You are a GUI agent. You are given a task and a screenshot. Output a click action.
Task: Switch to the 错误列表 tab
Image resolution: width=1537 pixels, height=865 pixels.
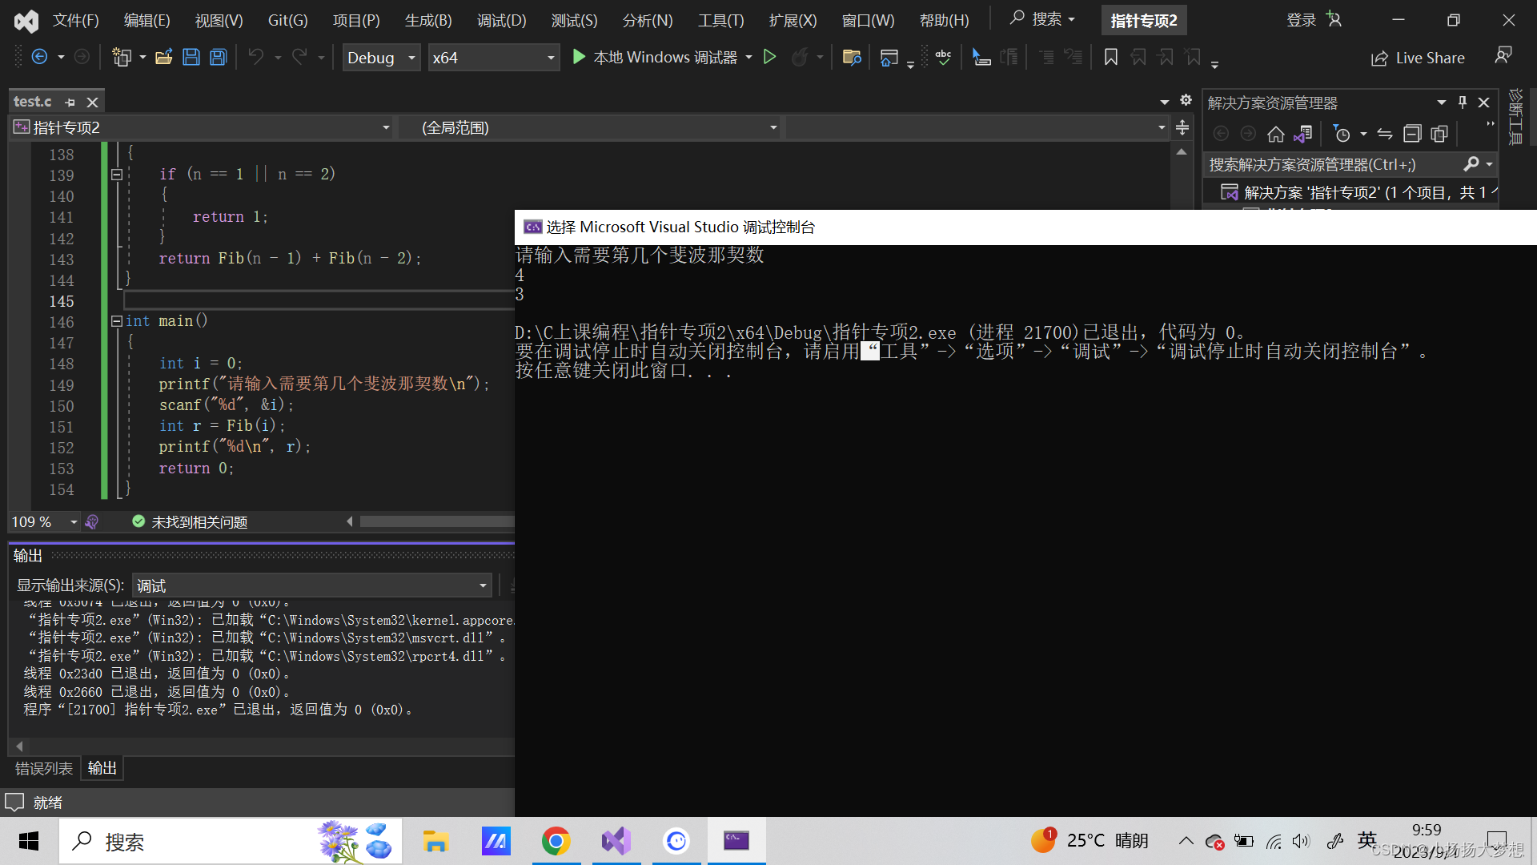click(44, 768)
